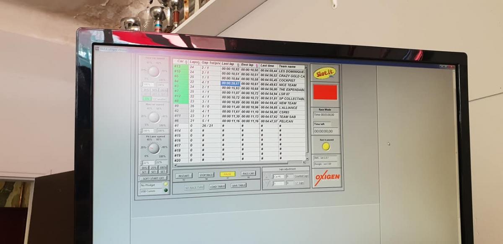Adjust the Pit Lane speed knob
The height and width of the screenshot is (244, 503).
(x=154, y=148)
